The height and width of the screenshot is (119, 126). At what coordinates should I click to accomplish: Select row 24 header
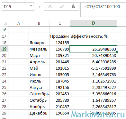[4, 81]
